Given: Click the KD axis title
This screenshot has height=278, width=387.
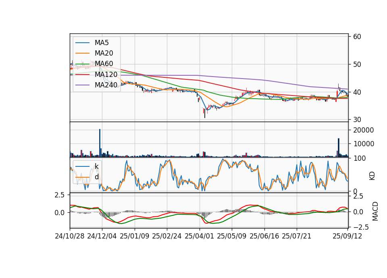Looking at the screenshot, I should tap(372, 176).
